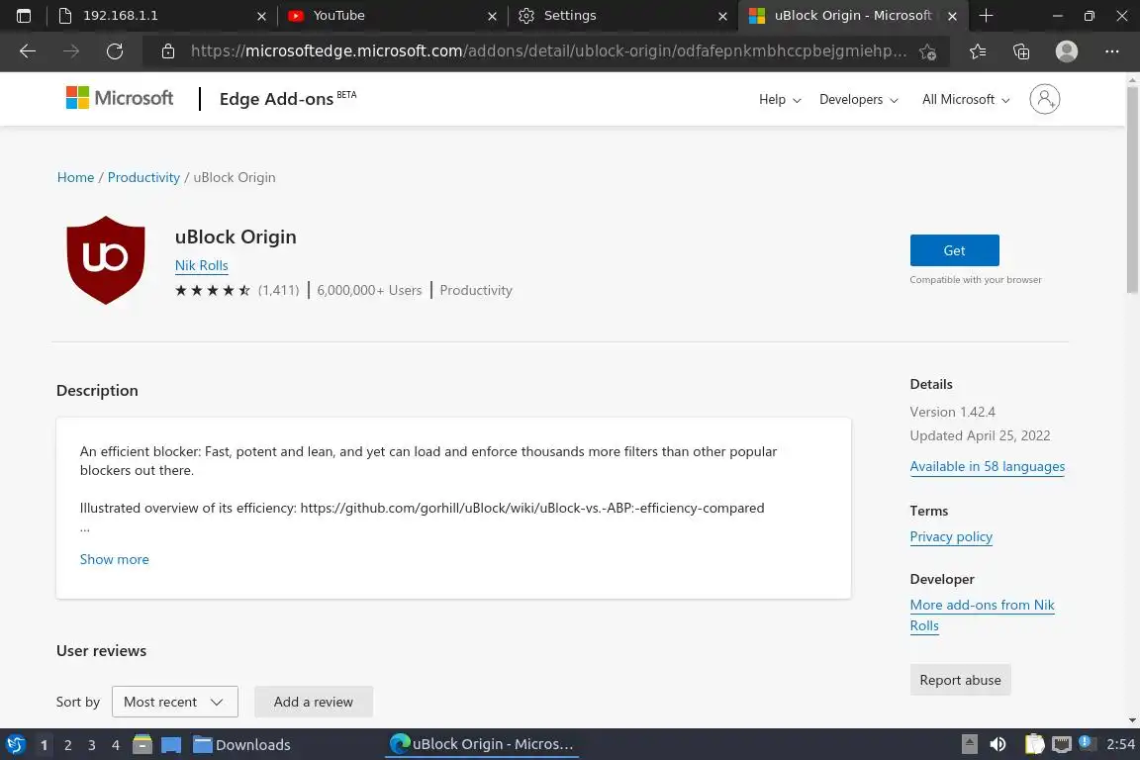Open the system start menu icon

click(15, 744)
